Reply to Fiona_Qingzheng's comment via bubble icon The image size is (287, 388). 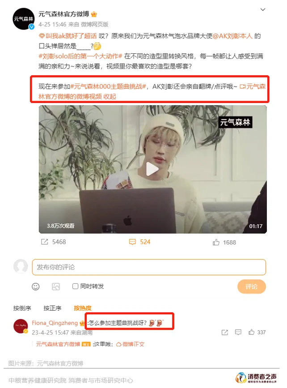(238, 332)
